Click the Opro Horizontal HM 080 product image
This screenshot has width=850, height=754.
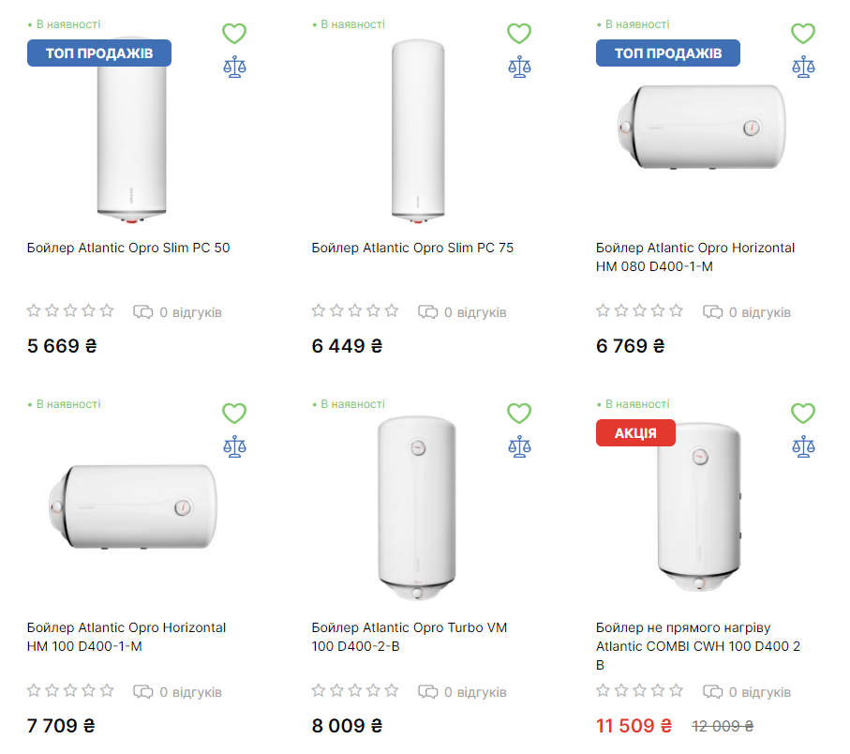(x=701, y=128)
